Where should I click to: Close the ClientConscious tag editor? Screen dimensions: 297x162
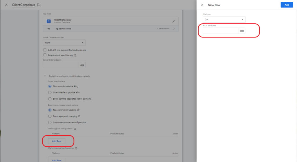tap(6, 5)
